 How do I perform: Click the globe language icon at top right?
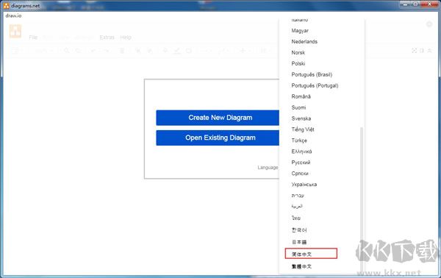pyautogui.click(x=429, y=24)
